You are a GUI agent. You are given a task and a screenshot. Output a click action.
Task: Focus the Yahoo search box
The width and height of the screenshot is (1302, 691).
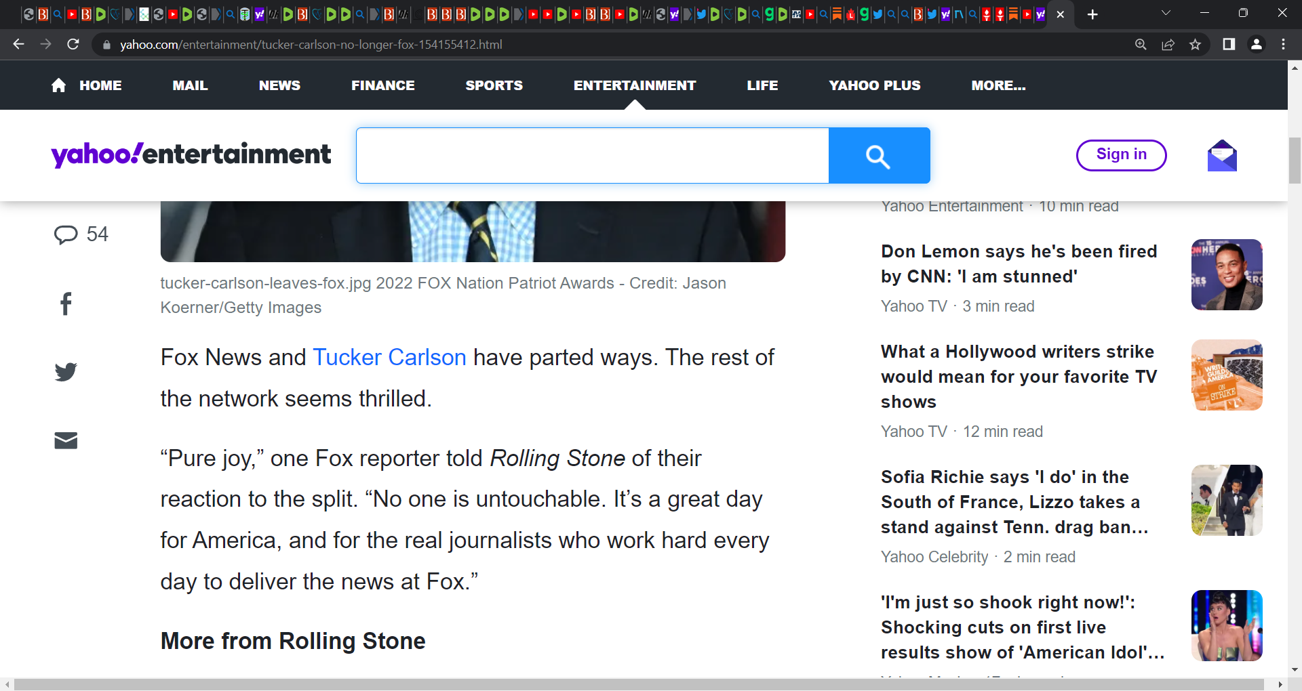[593, 155]
